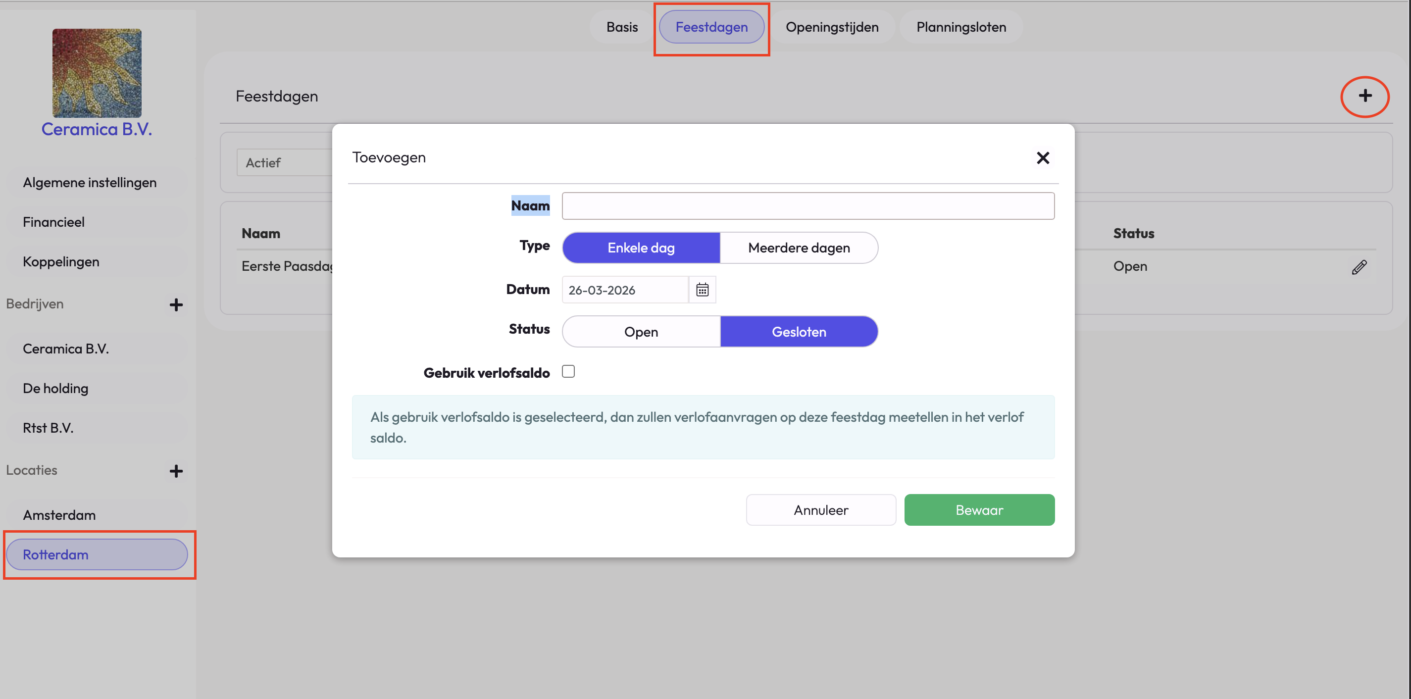
Task: Click the plus icon to add Feestdagen
Action: pos(1365,96)
